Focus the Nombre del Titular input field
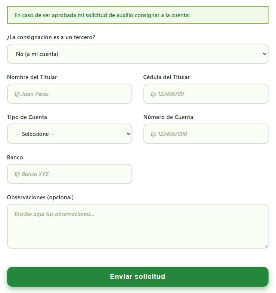Image resolution: width=276 pixels, height=293 pixels. click(69, 94)
